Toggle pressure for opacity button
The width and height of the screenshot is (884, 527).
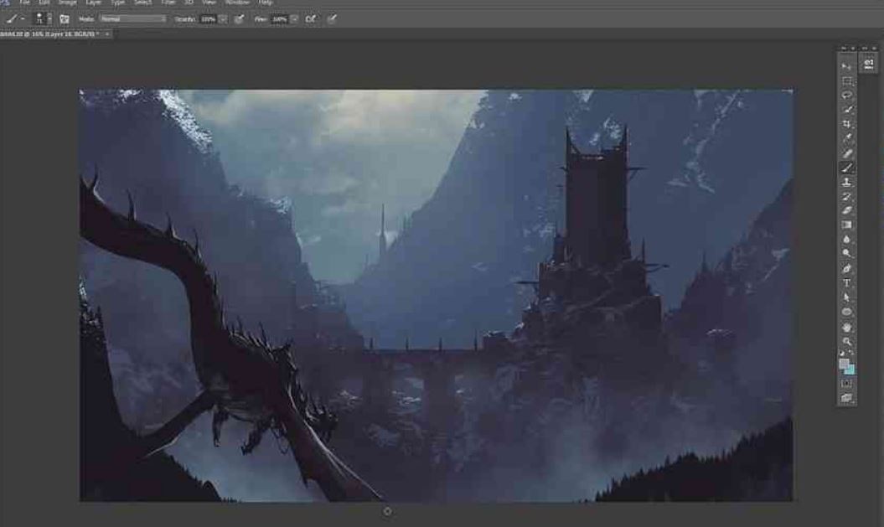coord(240,18)
